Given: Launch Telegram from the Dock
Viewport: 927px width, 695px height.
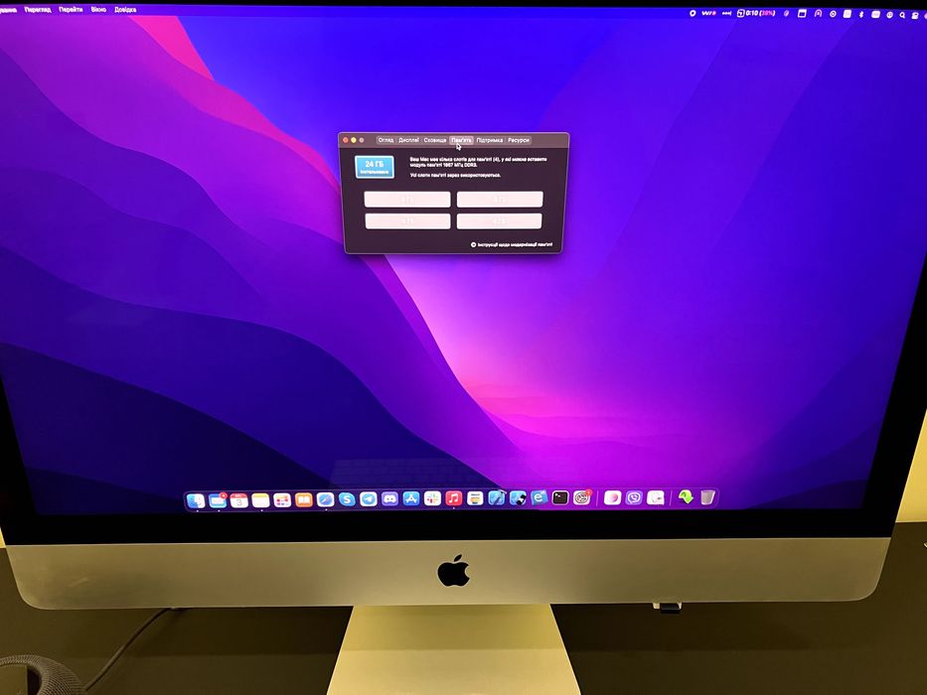Looking at the screenshot, I should pyautogui.click(x=369, y=499).
